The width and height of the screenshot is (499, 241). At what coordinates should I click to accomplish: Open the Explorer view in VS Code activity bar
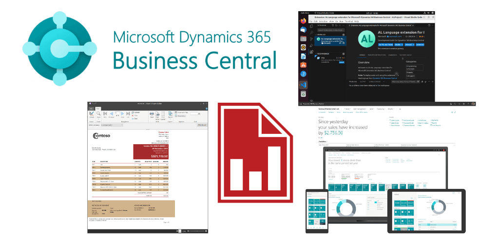[311, 26]
